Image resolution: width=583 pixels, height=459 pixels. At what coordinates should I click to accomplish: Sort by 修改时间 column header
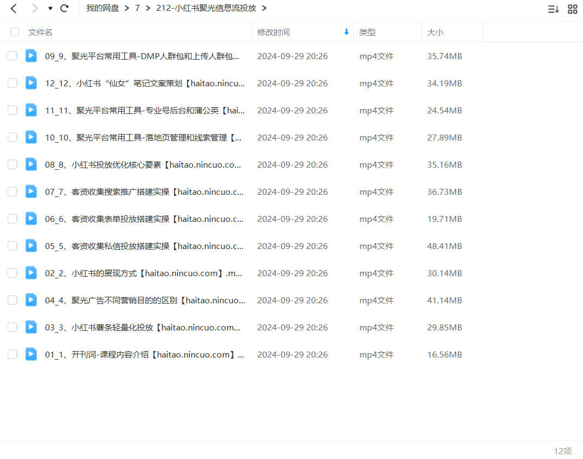point(273,33)
